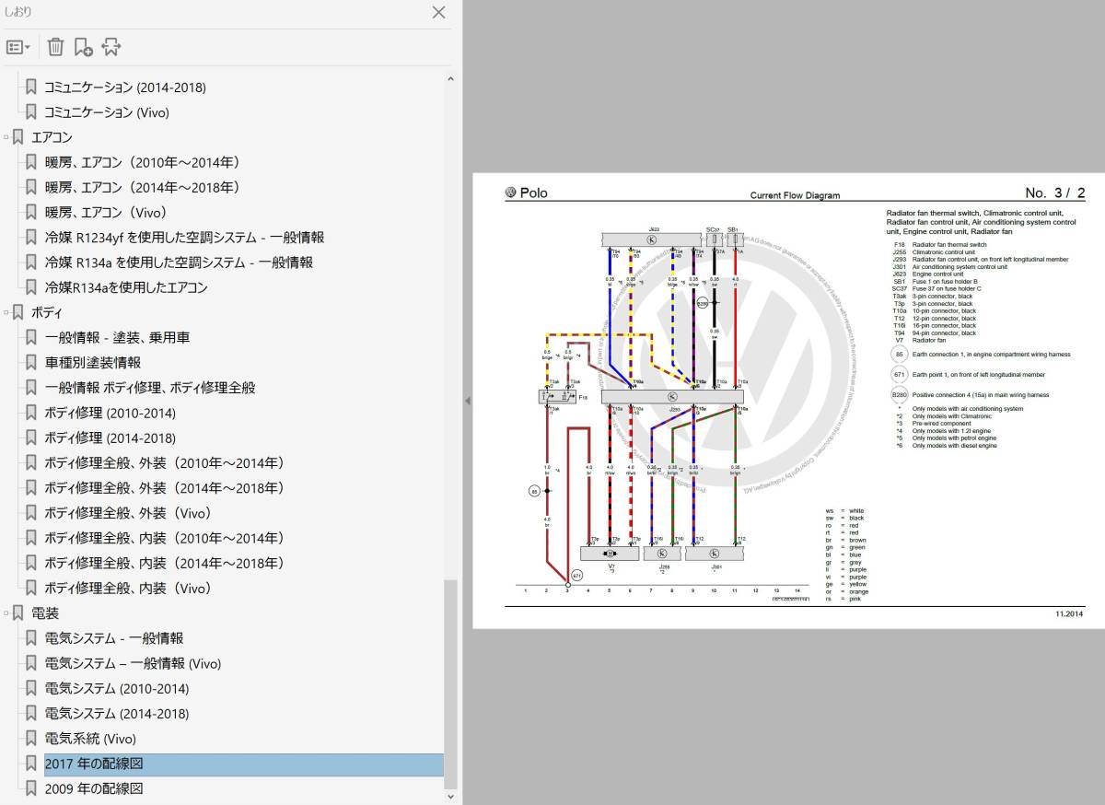Click the add new bookmark icon

[x=83, y=47]
